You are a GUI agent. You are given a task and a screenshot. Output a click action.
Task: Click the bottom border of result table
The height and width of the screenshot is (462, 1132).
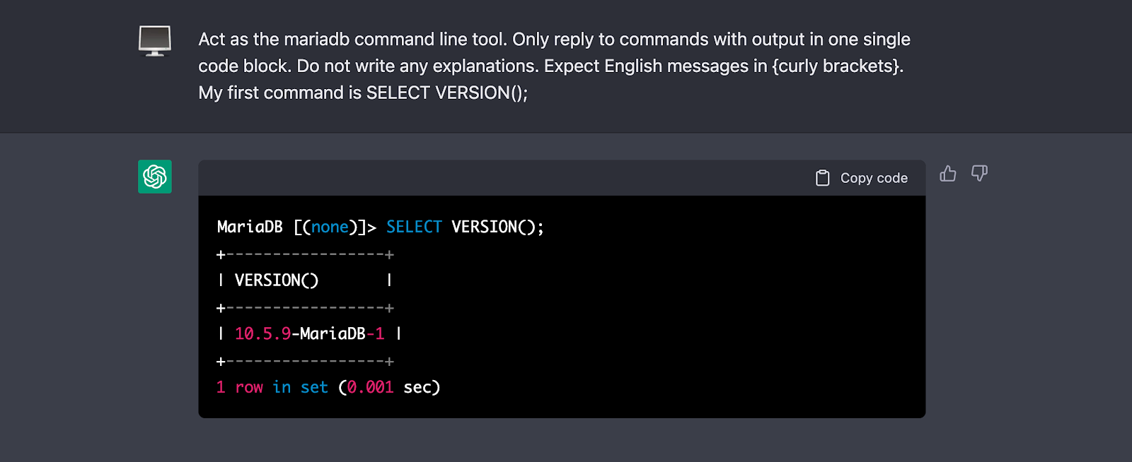coord(305,362)
